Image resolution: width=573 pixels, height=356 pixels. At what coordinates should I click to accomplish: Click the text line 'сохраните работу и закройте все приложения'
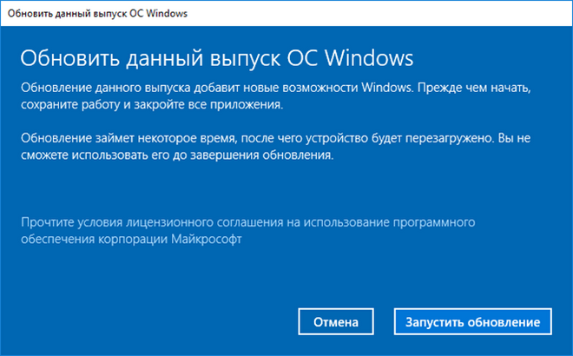coord(152,104)
